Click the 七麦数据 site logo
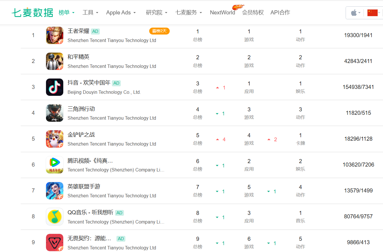 pos(32,13)
